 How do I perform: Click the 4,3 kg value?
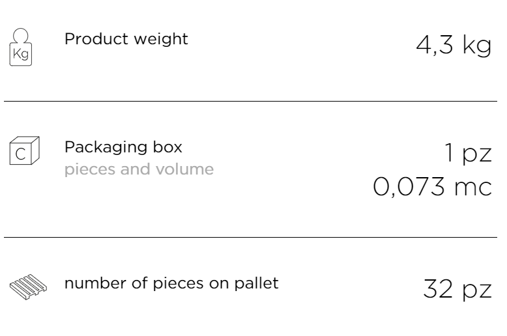point(454,46)
